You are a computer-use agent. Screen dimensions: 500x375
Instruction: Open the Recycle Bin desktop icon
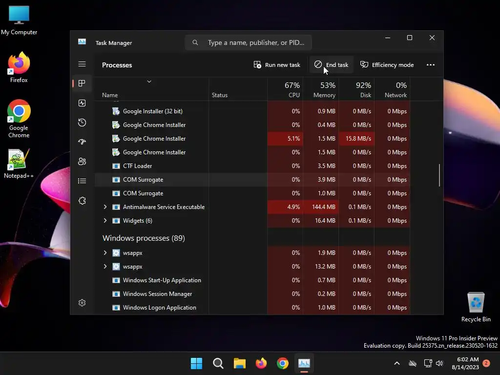coord(476,307)
